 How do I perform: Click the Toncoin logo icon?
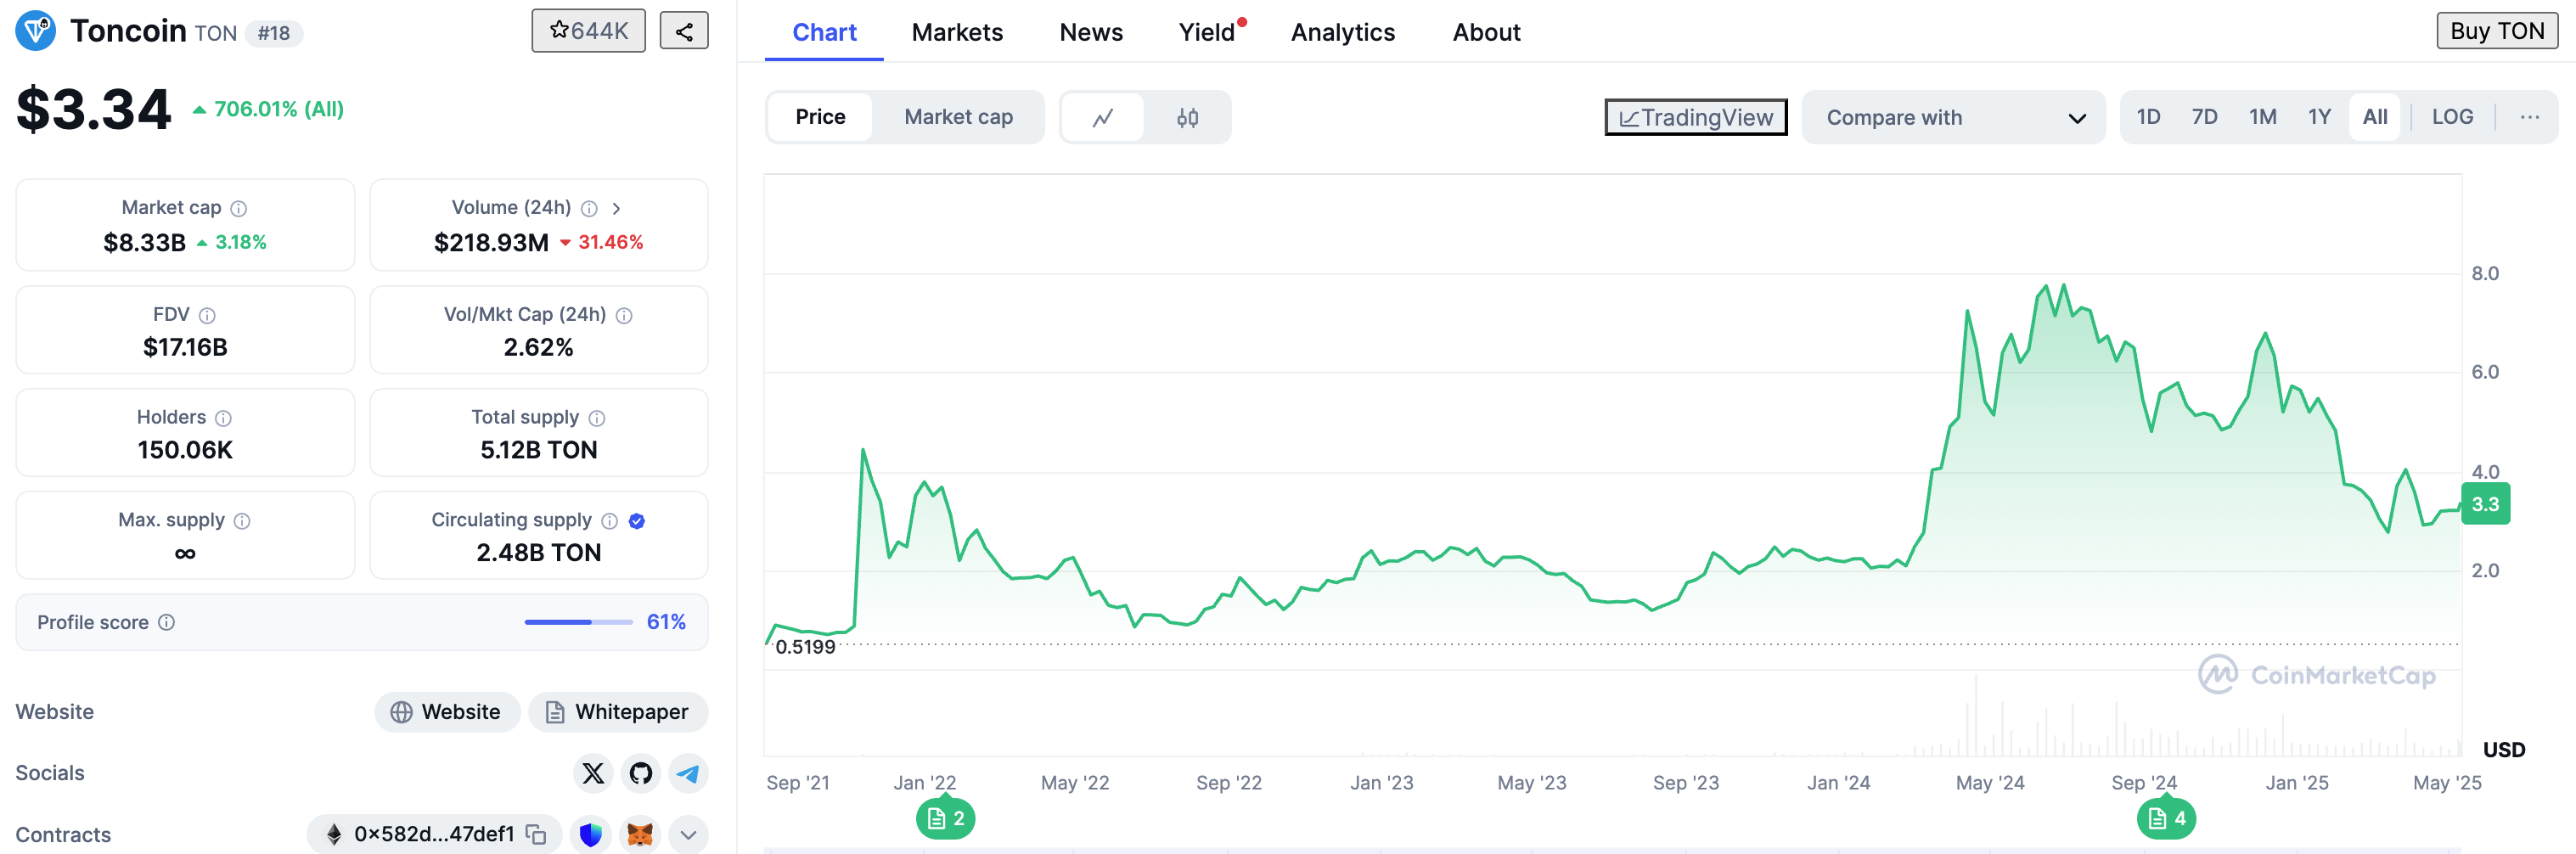click(x=36, y=31)
